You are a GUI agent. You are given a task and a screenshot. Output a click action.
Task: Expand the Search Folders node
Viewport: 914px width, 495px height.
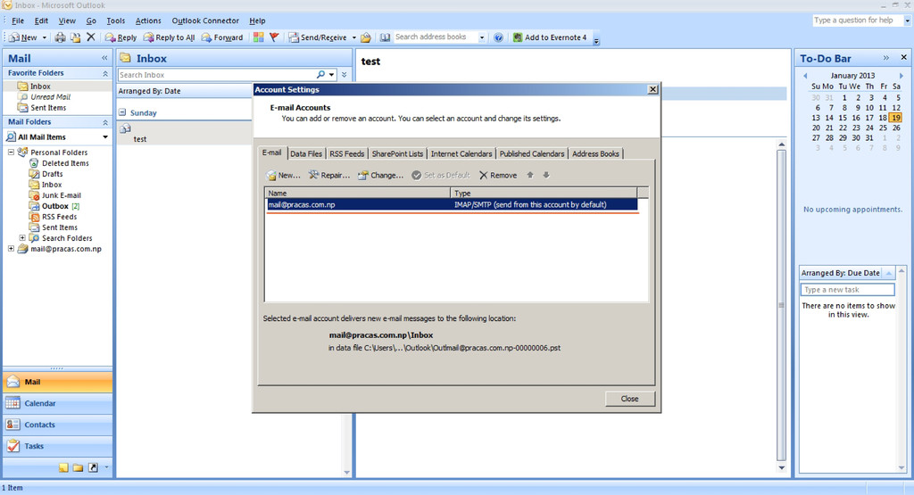point(22,237)
